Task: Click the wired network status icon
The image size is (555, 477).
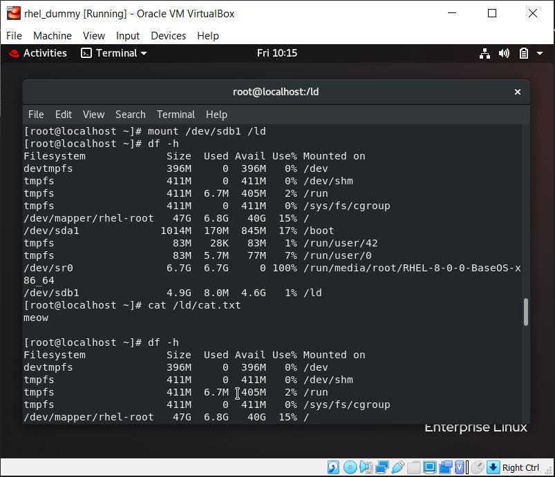Action: coord(485,53)
